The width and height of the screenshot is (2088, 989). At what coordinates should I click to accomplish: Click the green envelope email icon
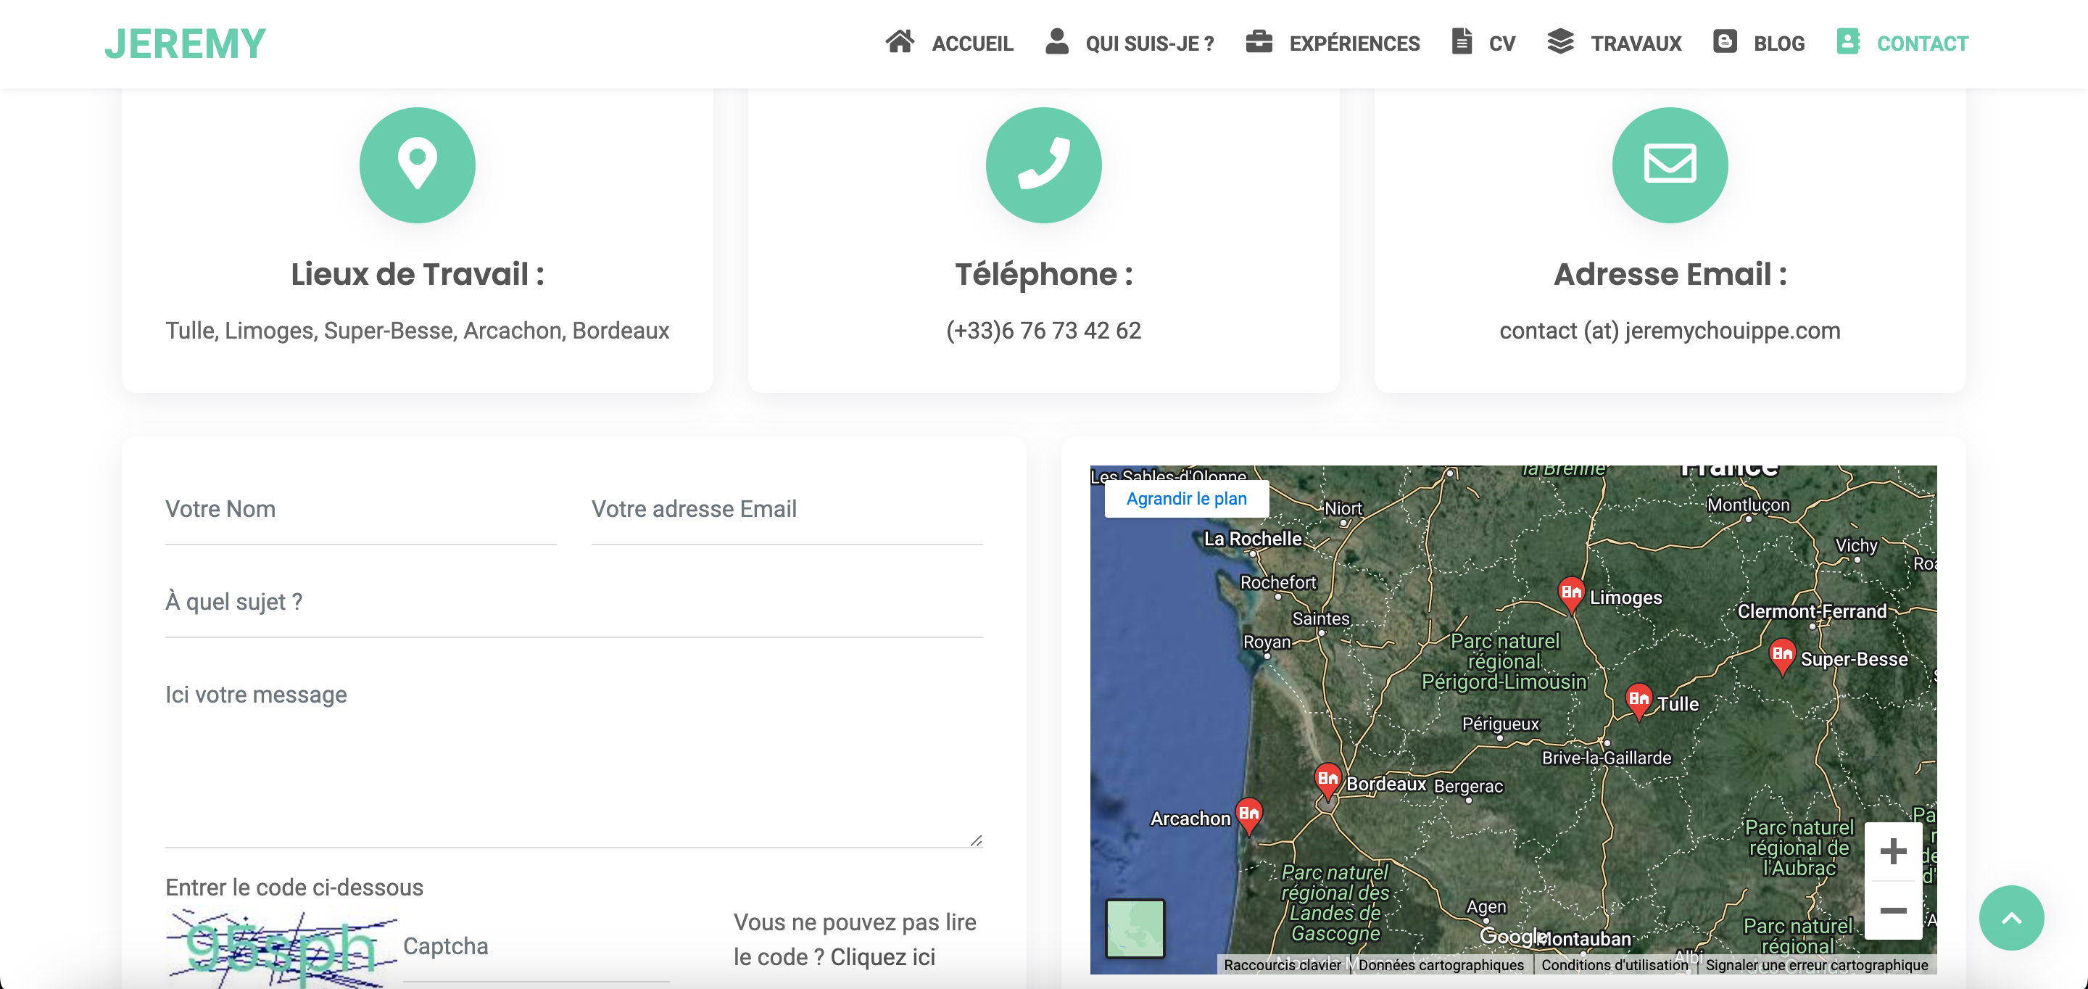1669,165
